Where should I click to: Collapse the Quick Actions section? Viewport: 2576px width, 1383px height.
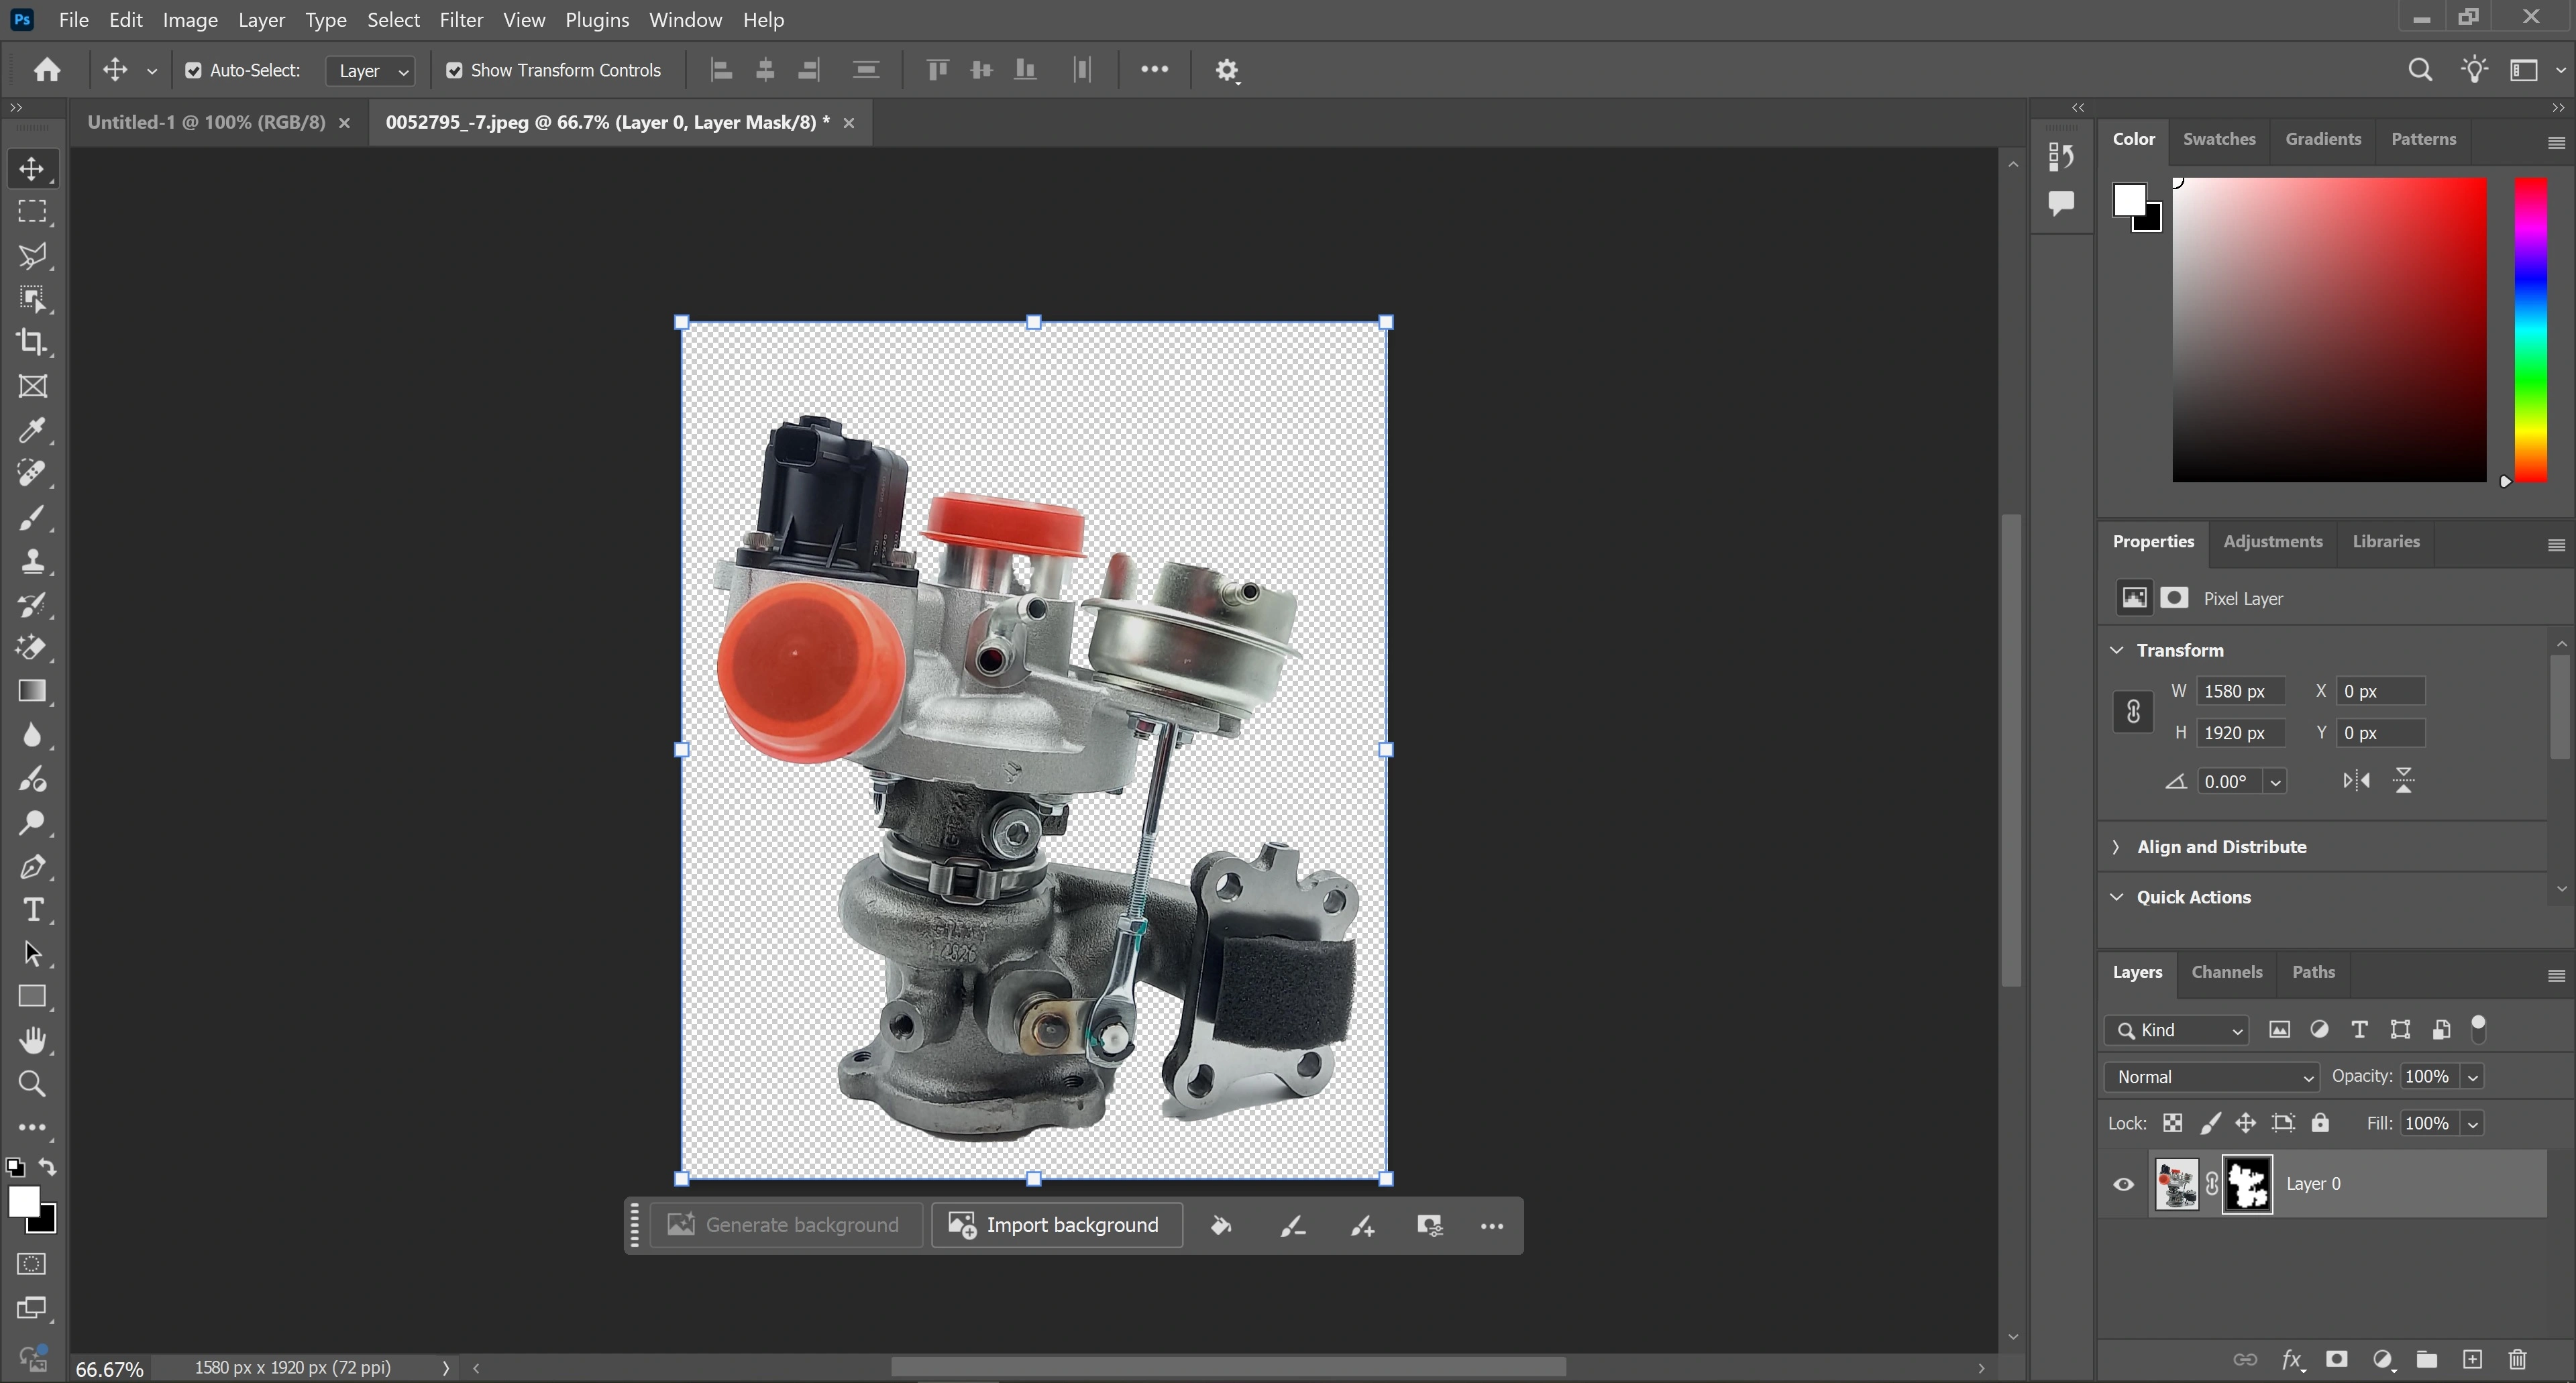coord(2117,898)
